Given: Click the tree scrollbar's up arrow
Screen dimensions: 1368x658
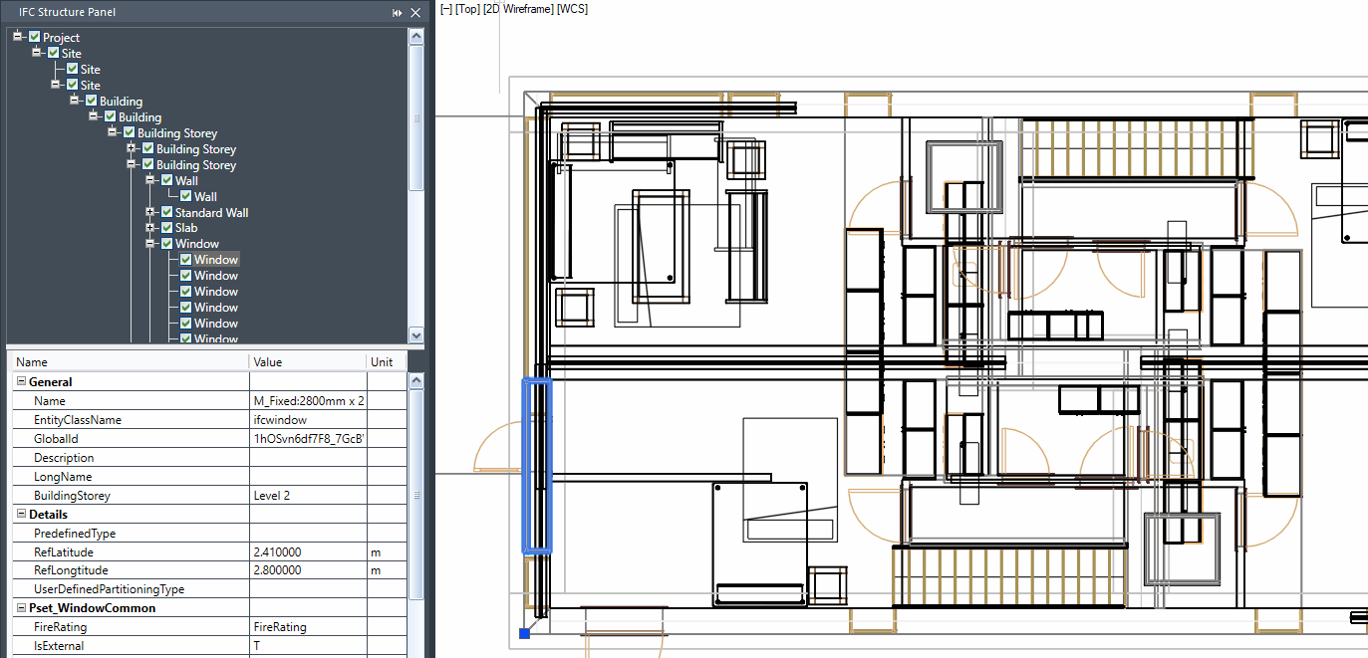Looking at the screenshot, I should click(x=416, y=36).
